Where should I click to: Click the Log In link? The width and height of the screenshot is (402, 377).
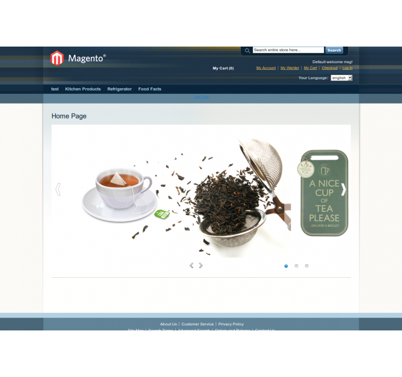(348, 68)
